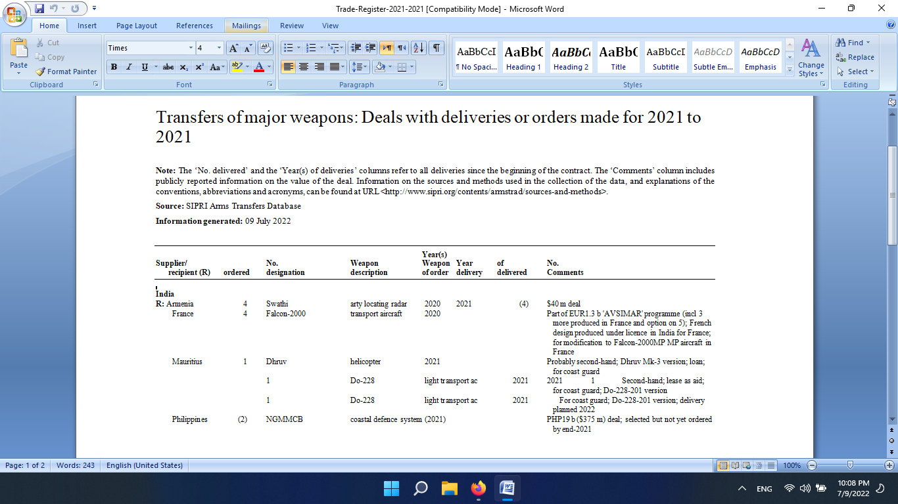Apply the Heading 1 style
Viewport: 898px width, 504px height.
point(524,57)
